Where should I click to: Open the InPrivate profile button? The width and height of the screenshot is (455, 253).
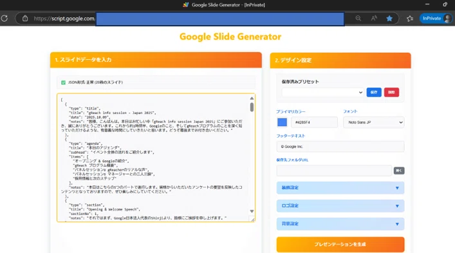click(x=436, y=18)
